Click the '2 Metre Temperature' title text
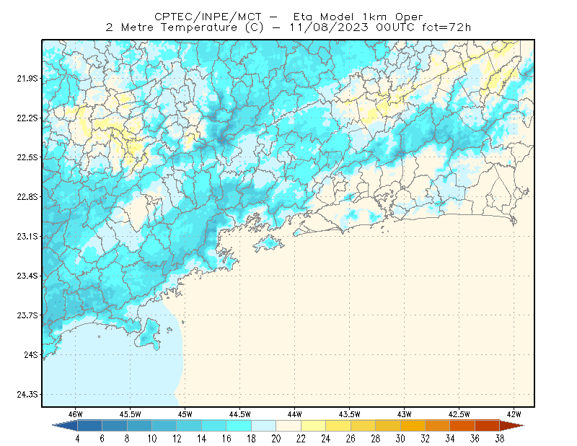This screenshot has height=446, width=577. tap(171, 27)
